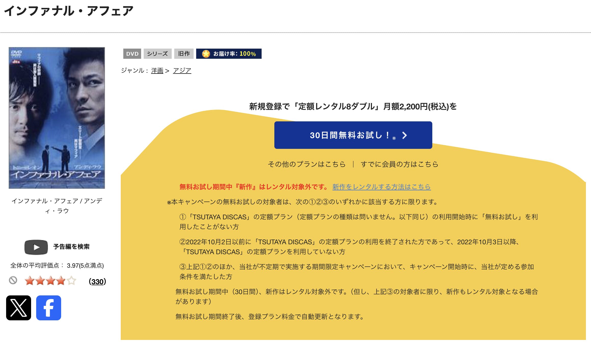Screen dimensions: 591x344
Task: Rate the movie with the third star
Action: [51, 281]
